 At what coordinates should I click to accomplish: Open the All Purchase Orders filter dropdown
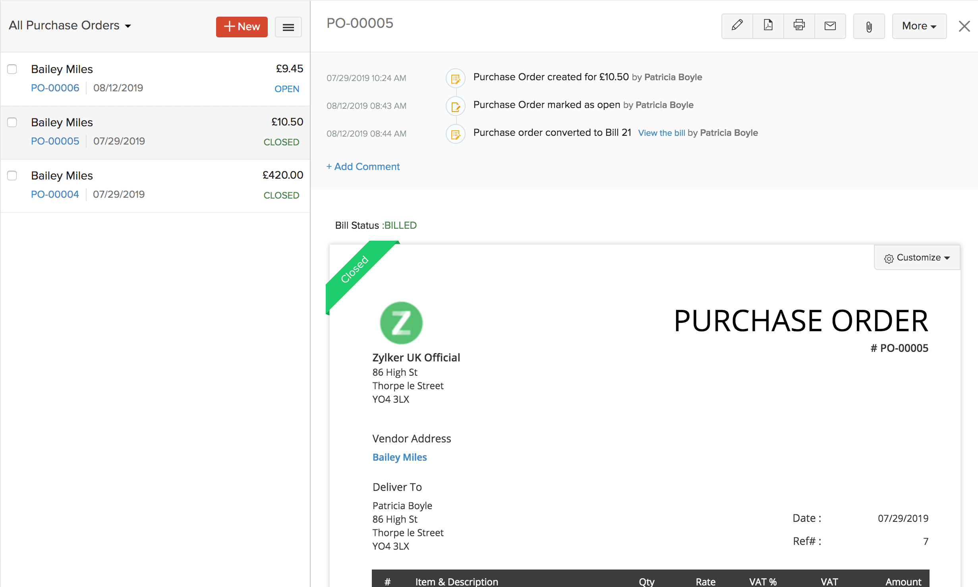[x=70, y=25]
